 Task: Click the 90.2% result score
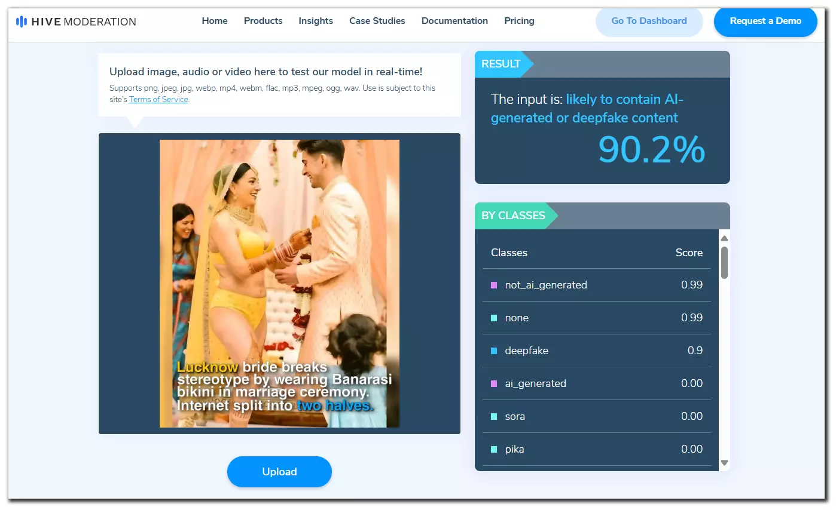[x=652, y=149]
